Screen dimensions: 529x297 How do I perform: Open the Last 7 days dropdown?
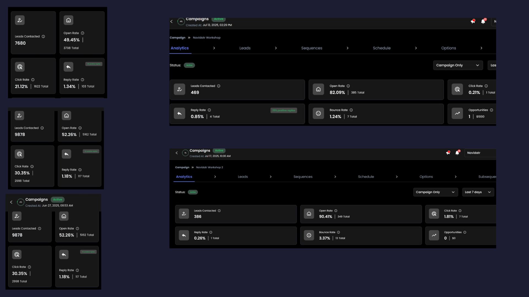point(478,192)
